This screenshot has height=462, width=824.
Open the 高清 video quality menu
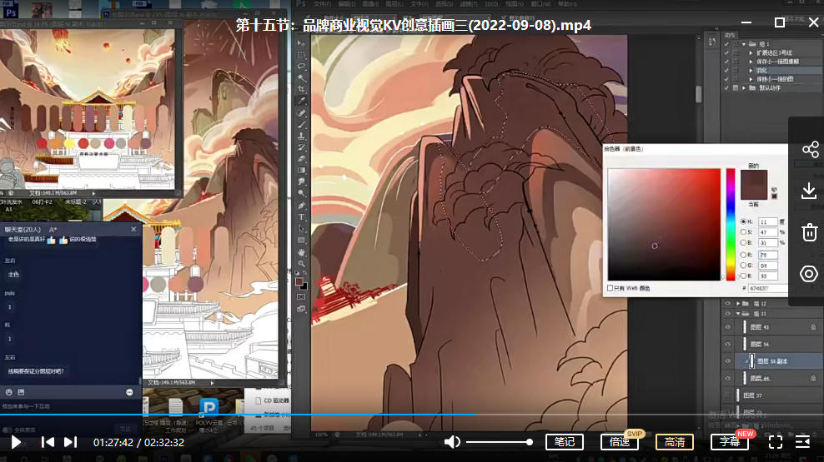click(674, 442)
